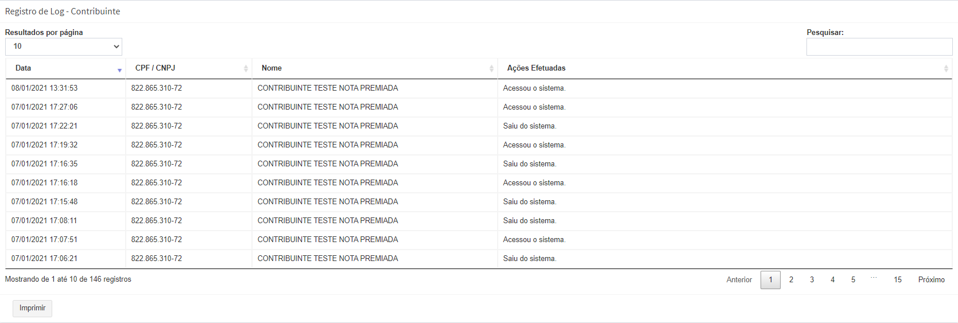
Task: Click the Ações Efetuadas sort arrows icon
Action: (946, 68)
